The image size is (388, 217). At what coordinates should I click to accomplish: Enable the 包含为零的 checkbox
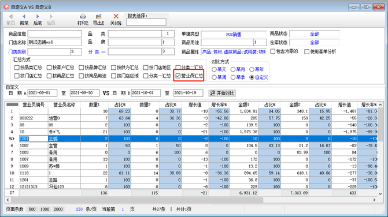point(273,51)
